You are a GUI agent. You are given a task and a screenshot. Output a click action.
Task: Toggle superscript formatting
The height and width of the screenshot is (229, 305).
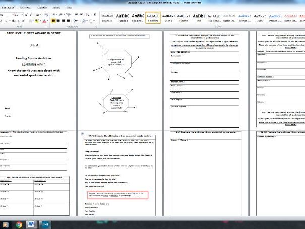pyautogui.click(x=23, y=21)
